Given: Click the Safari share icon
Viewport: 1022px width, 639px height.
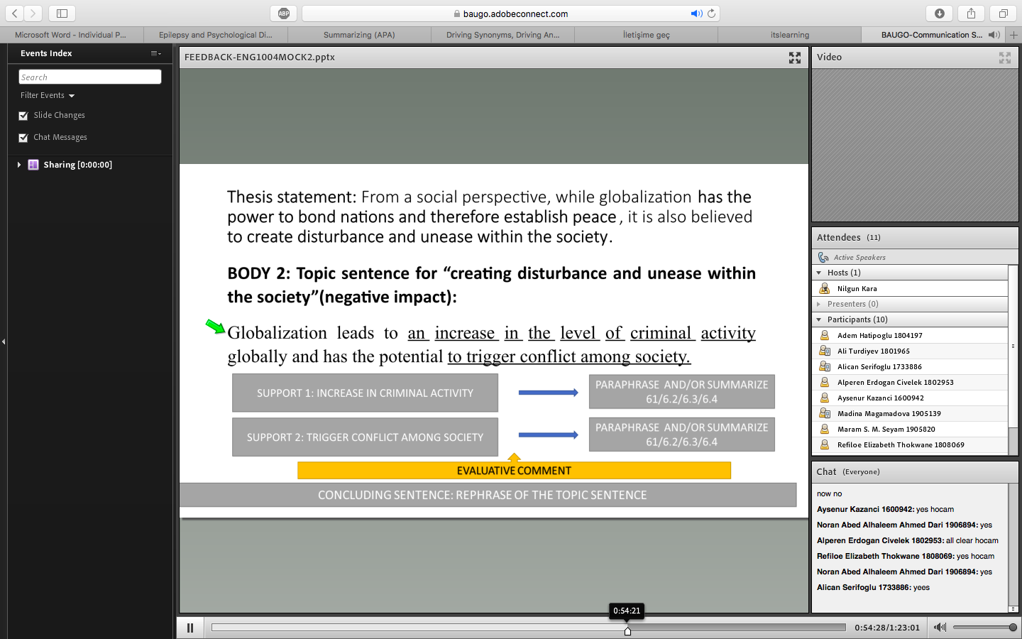Looking at the screenshot, I should coord(971,13).
